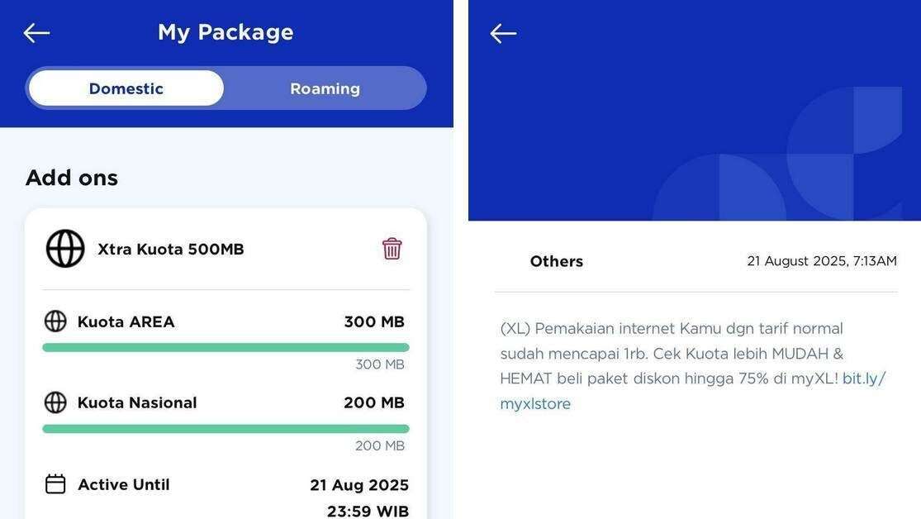Tap the XL usage notification message text
Screen dimensions: 921x519
[693, 365]
